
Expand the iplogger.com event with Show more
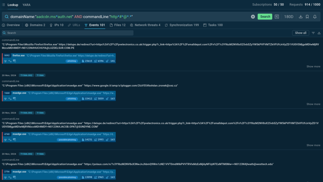click(x=313, y=104)
